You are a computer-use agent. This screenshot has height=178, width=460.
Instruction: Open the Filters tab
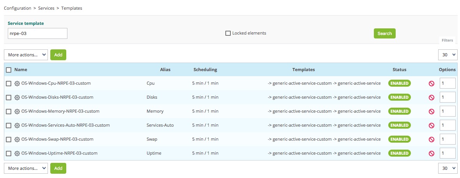click(447, 40)
